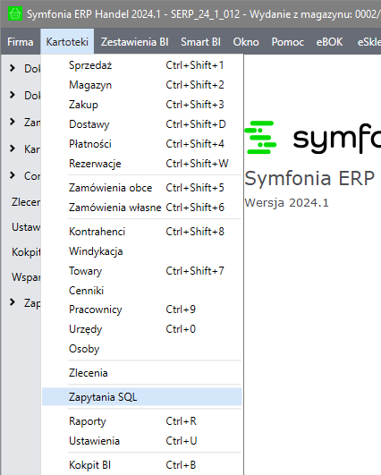This screenshot has height=475, width=381.
Task: Open the Smart BI menu
Action: tap(200, 42)
